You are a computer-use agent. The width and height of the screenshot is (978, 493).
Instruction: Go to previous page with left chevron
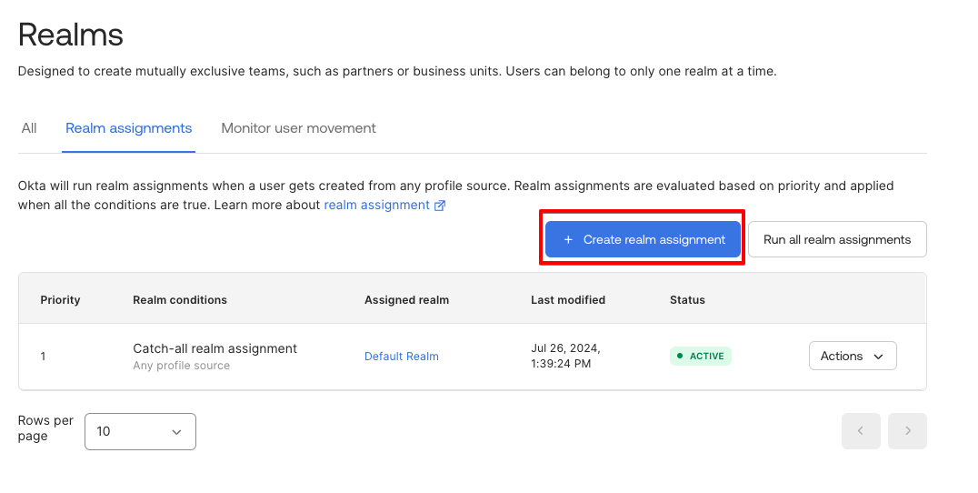[861, 431]
